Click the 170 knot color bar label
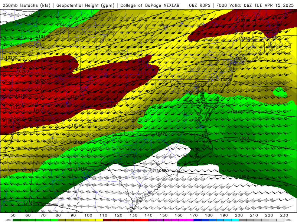 click(194, 215)
